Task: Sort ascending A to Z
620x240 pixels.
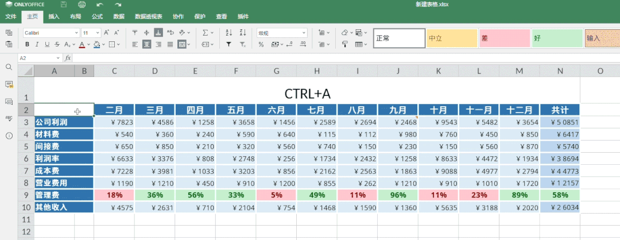Action: [228, 33]
